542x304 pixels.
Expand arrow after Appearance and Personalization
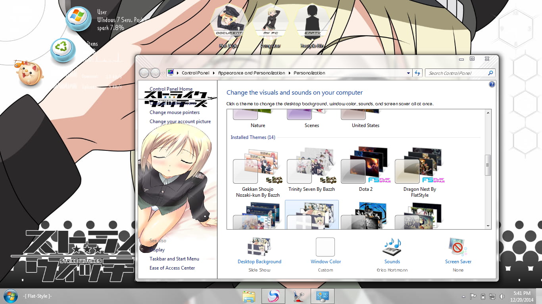click(x=289, y=73)
